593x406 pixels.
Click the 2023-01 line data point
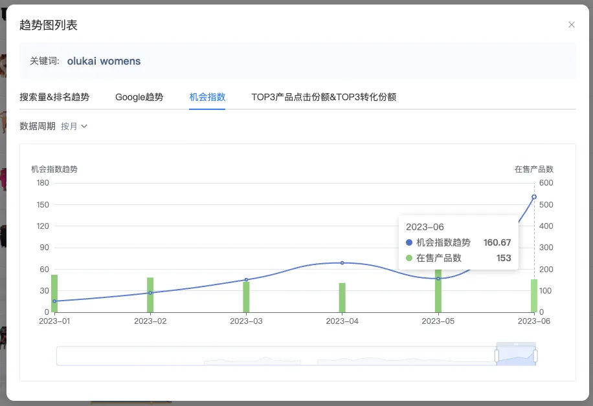coord(54,301)
